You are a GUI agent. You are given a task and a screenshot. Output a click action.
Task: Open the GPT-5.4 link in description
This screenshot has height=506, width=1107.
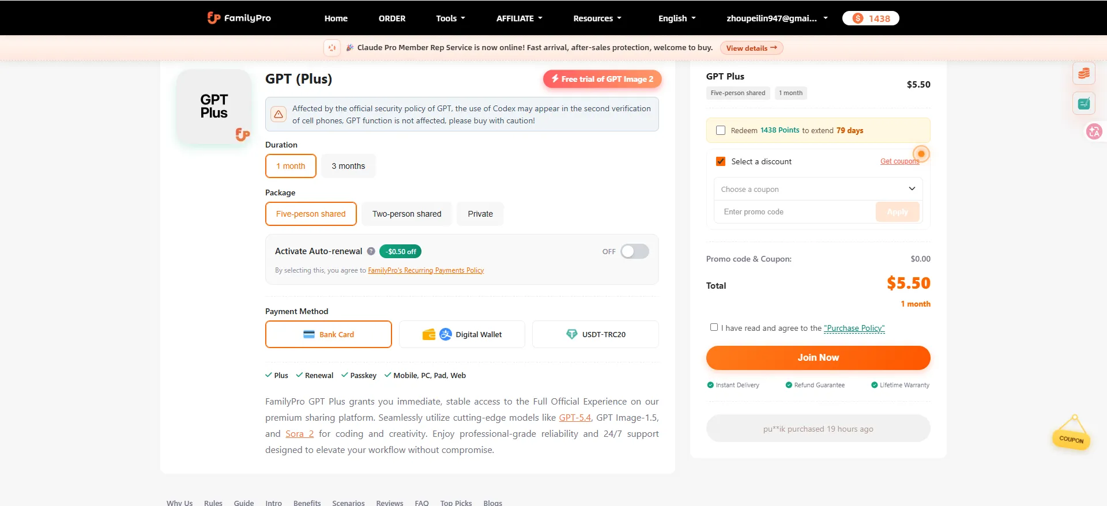[575, 417]
